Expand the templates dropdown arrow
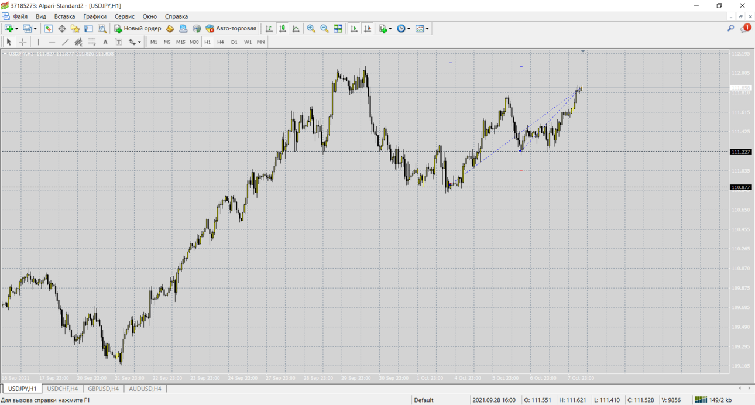 [427, 29]
